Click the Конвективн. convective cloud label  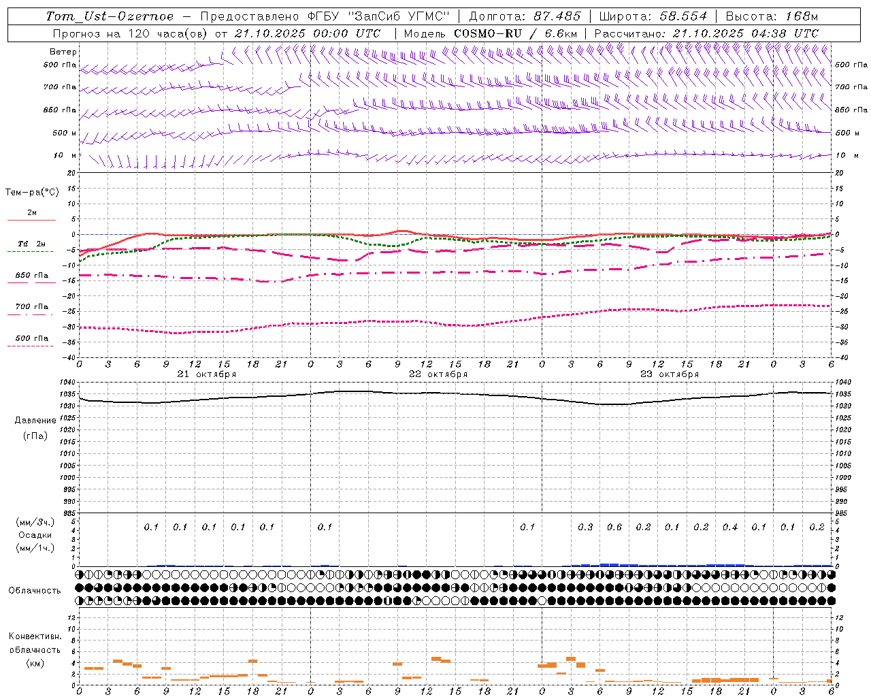coord(35,636)
